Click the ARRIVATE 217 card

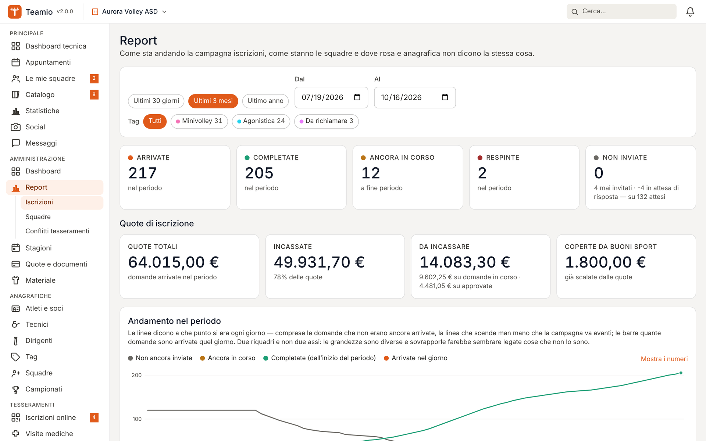click(x=175, y=178)
